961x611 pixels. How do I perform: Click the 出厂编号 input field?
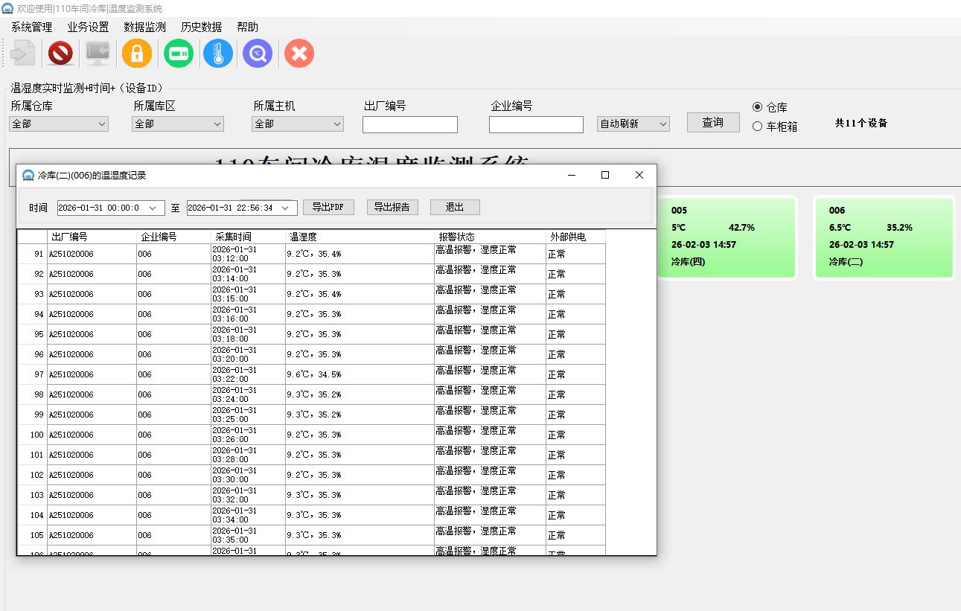[x=409, y=125]
